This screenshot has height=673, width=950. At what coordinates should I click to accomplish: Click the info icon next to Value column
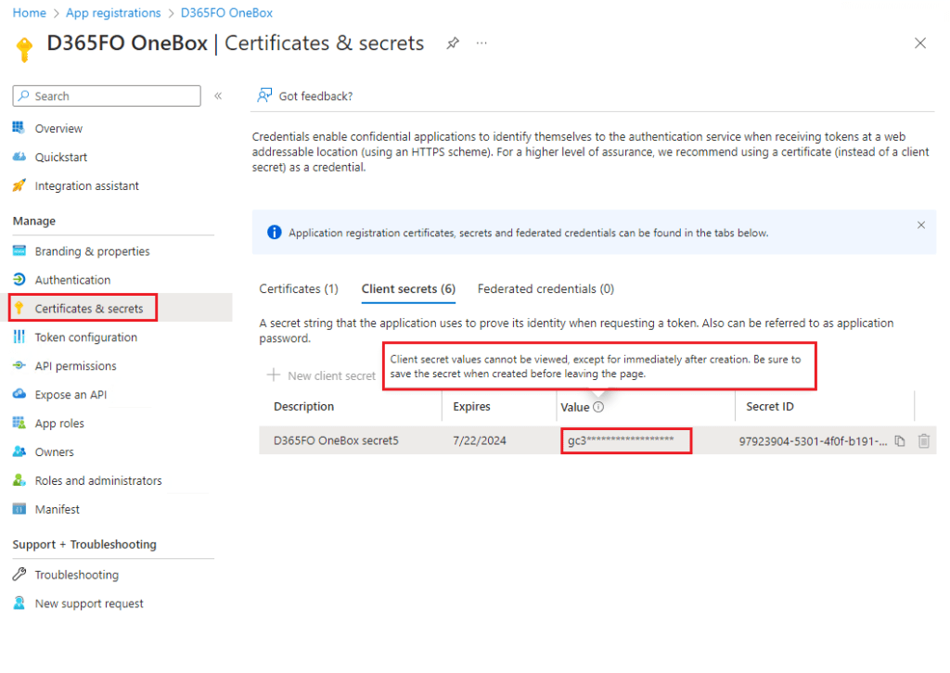click(597, 406)
